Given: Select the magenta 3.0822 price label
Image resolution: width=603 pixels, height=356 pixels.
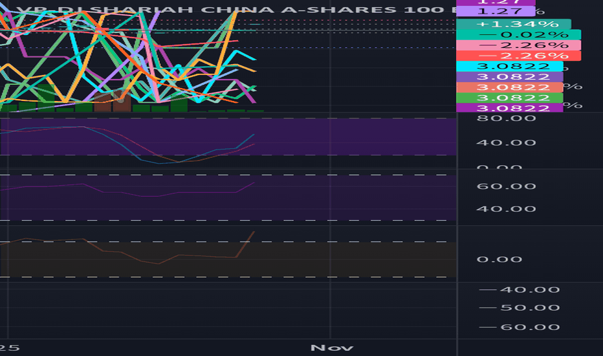Looking at the screenshot, I should [x=510, y=107].
